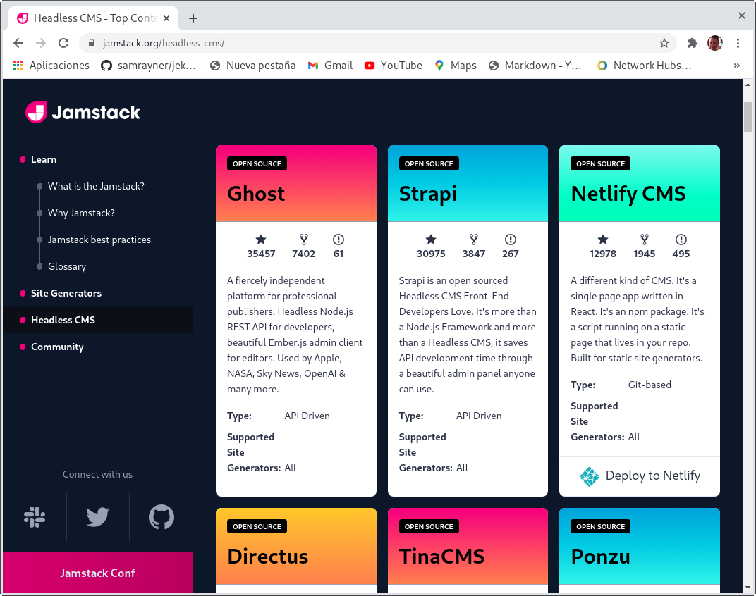The image size is (756, 596).
Task: Open the Twitter icon link in sidebar
Action: point(97,518)
